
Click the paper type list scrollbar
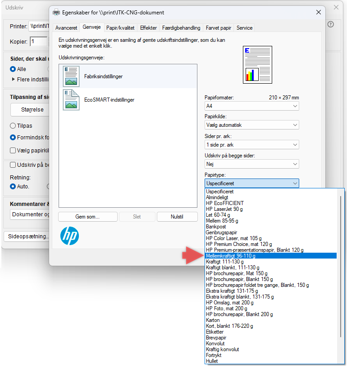pyautogui.click(x=340, y=266)
